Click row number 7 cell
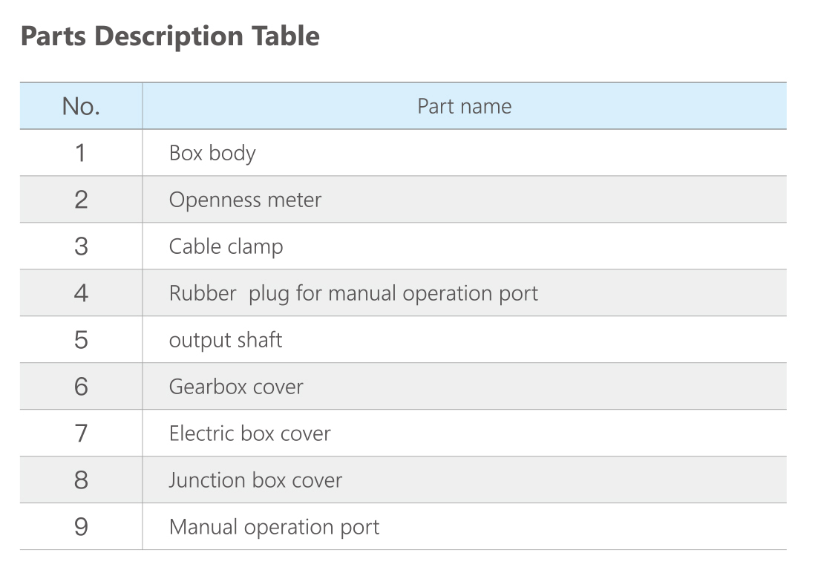The image size is (818, 576). [x=81, y=433]
